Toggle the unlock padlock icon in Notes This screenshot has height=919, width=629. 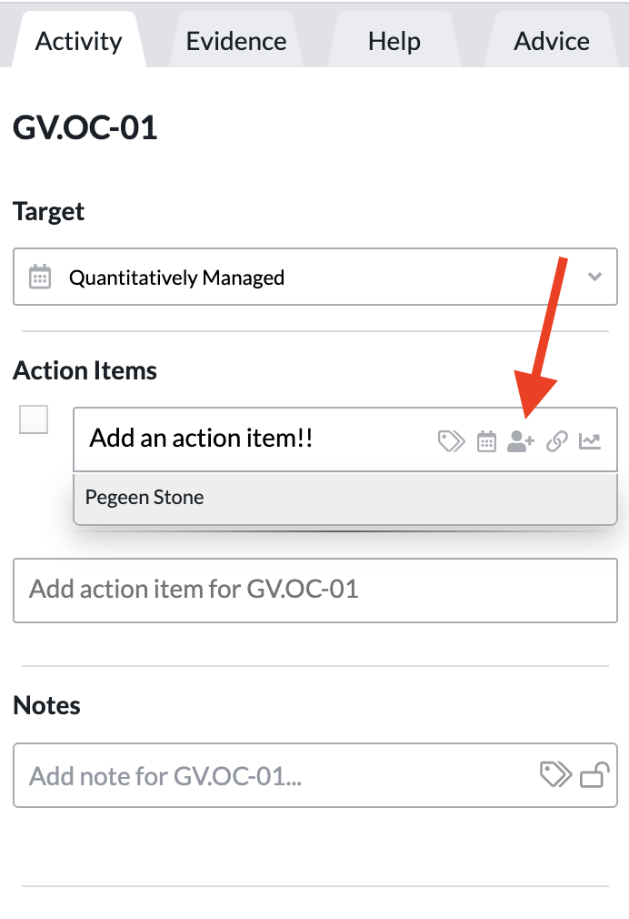tap(594, 774)
